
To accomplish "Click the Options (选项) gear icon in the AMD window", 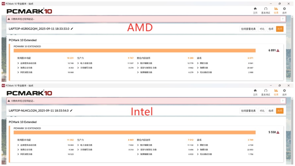I will tap(284, 9).
